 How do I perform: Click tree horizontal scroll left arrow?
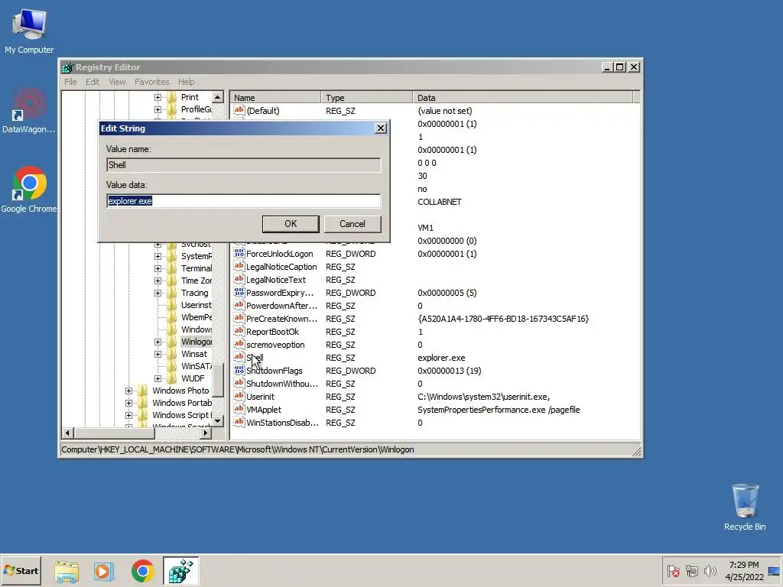point(68,433)
